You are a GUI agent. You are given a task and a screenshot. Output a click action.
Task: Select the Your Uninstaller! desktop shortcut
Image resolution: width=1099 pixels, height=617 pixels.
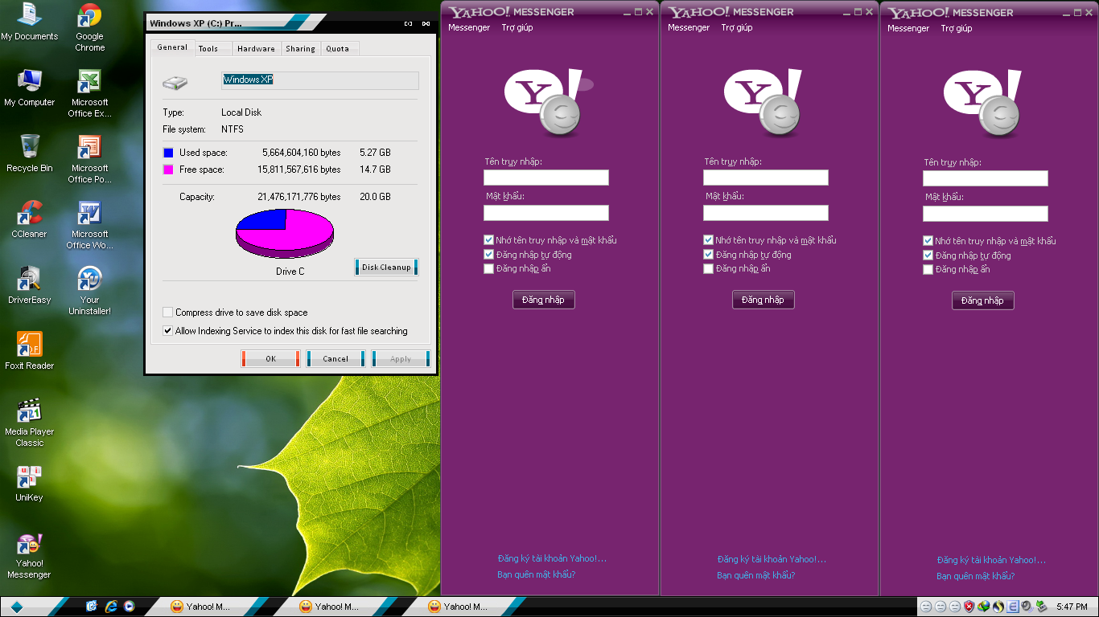89,292
